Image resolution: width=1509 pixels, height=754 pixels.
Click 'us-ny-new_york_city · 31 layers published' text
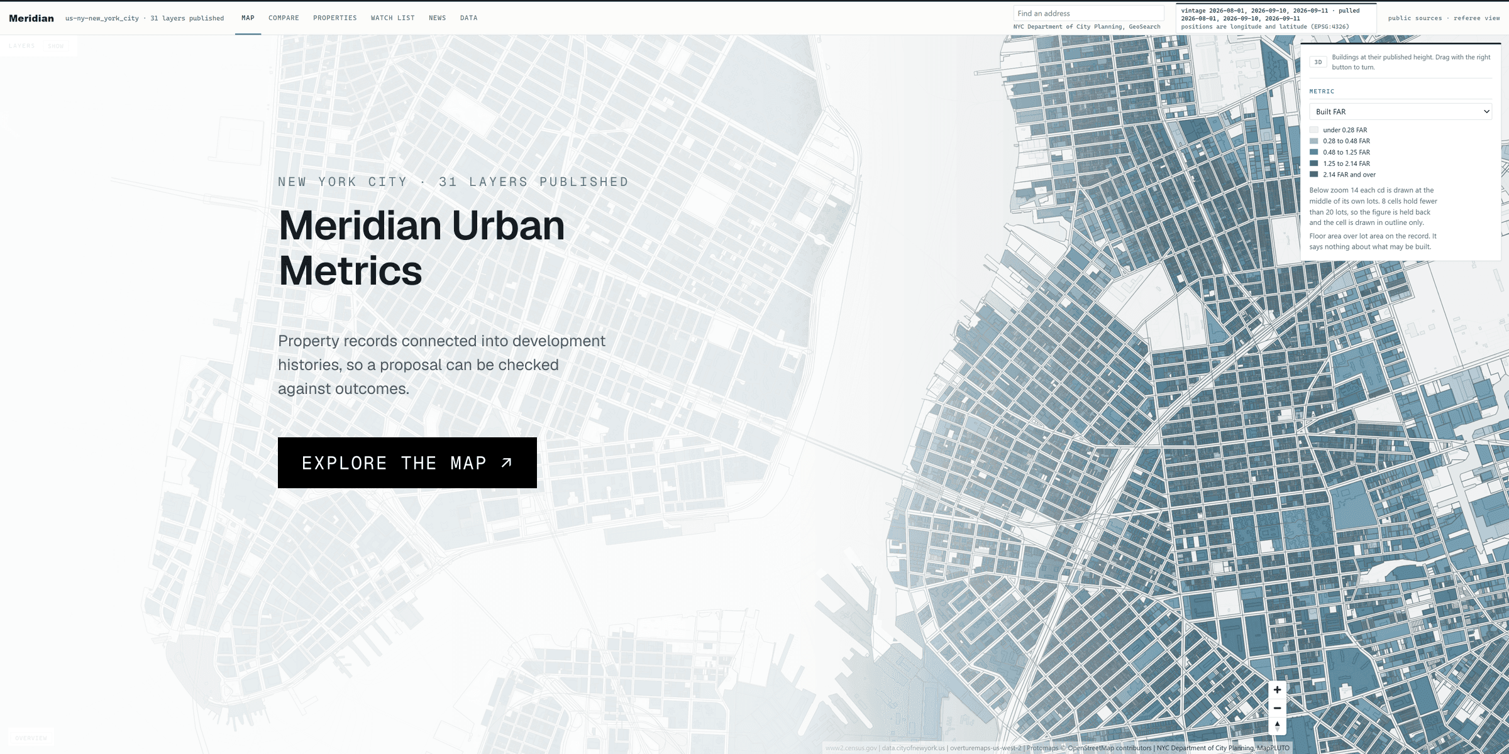pos(145,18)
